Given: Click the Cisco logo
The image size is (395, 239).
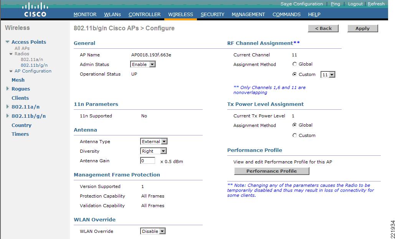Looking at the screenshot, I should (35, 10).
